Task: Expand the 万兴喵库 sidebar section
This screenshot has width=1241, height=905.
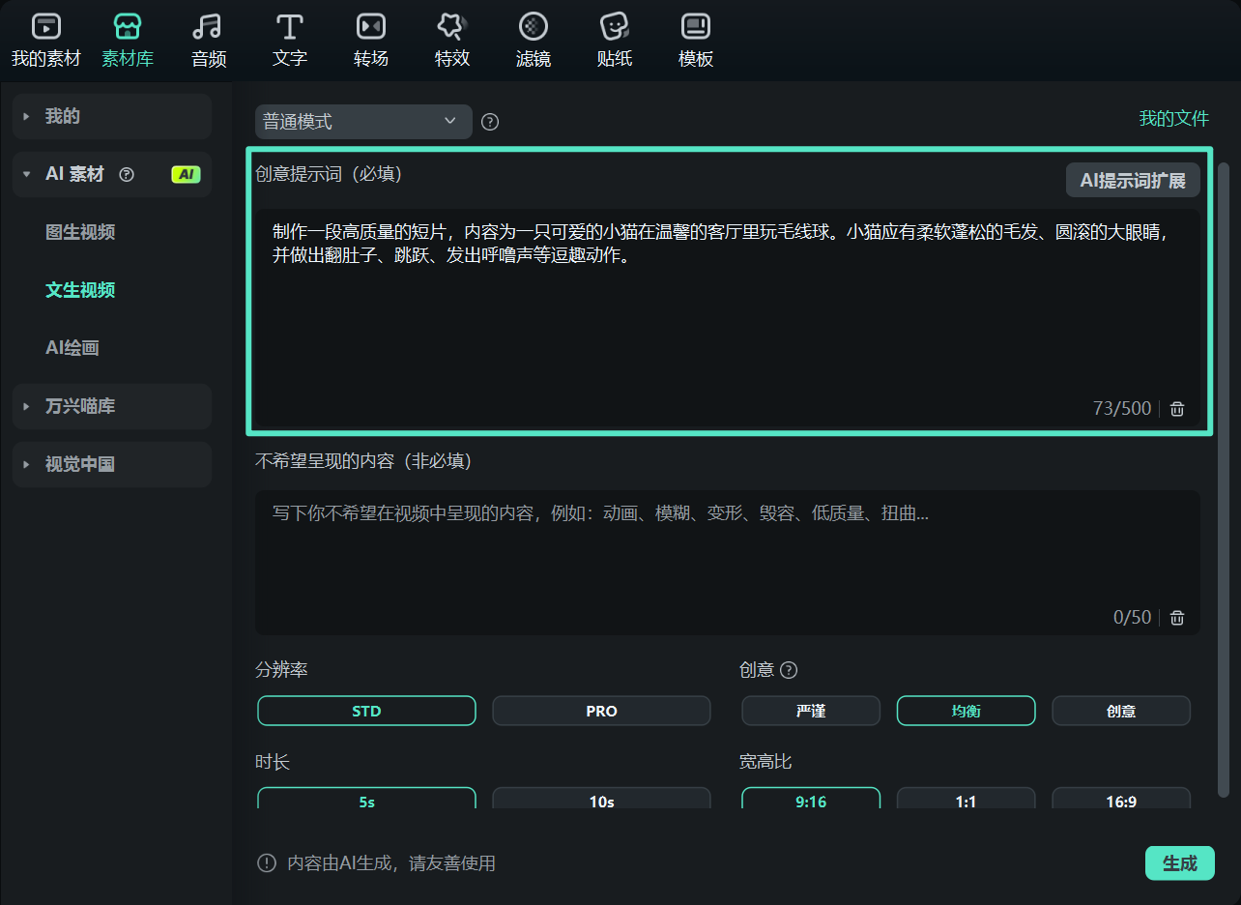Action: tap(111, 406)
